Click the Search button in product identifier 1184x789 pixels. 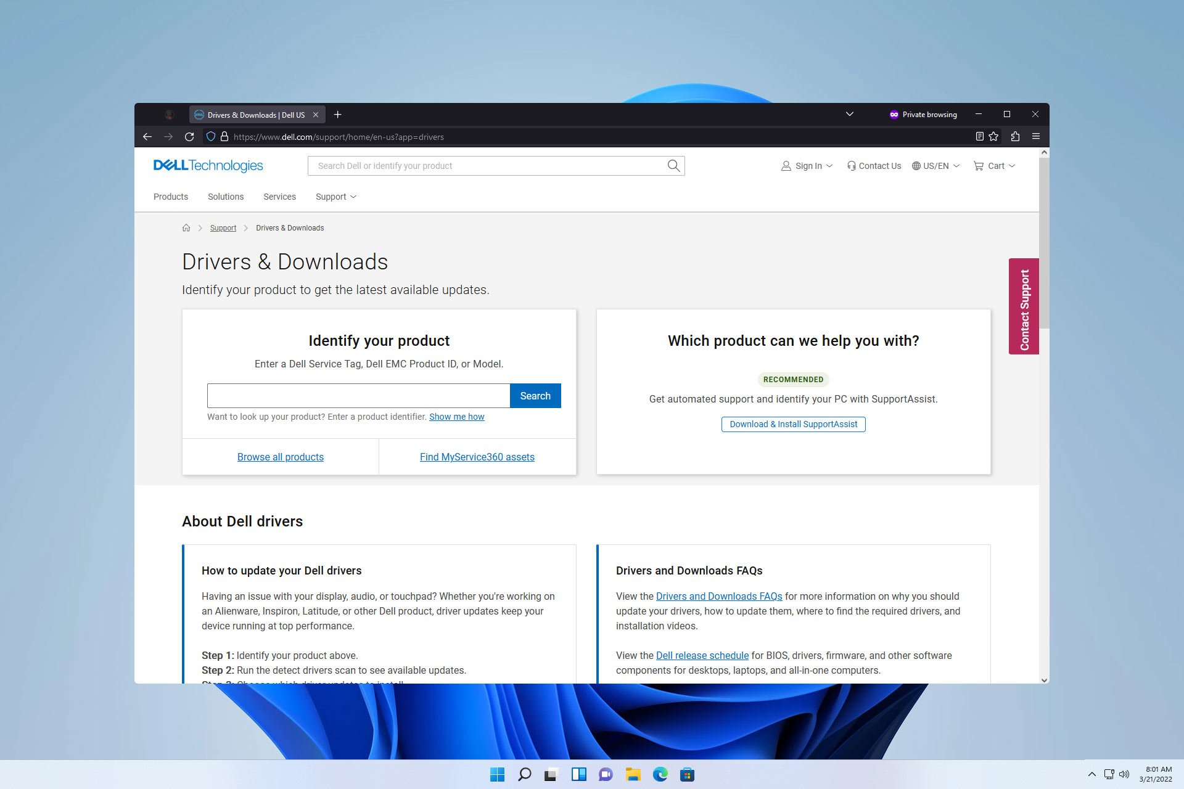pos(535,394)
